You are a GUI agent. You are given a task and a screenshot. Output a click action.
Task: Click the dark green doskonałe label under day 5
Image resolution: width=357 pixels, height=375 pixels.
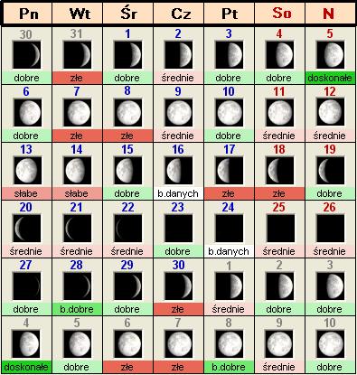[330, 78]
